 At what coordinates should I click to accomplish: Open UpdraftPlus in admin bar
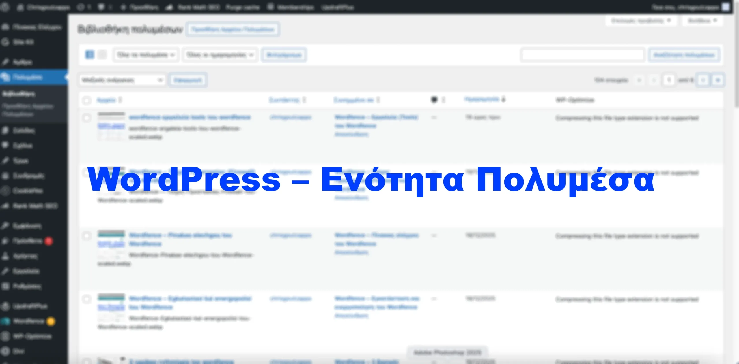(338, 7)
